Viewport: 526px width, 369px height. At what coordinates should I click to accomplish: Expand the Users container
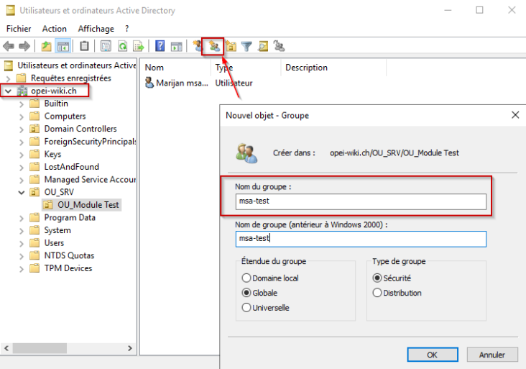(x=22, y=244)
